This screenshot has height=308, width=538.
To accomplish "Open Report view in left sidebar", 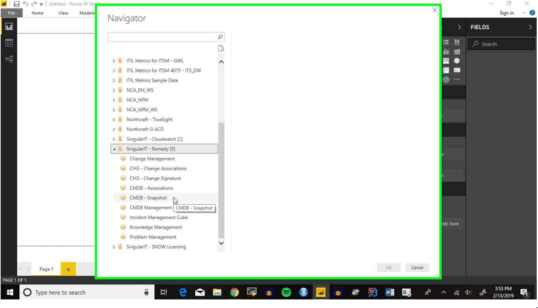I will tap(9, 27).
